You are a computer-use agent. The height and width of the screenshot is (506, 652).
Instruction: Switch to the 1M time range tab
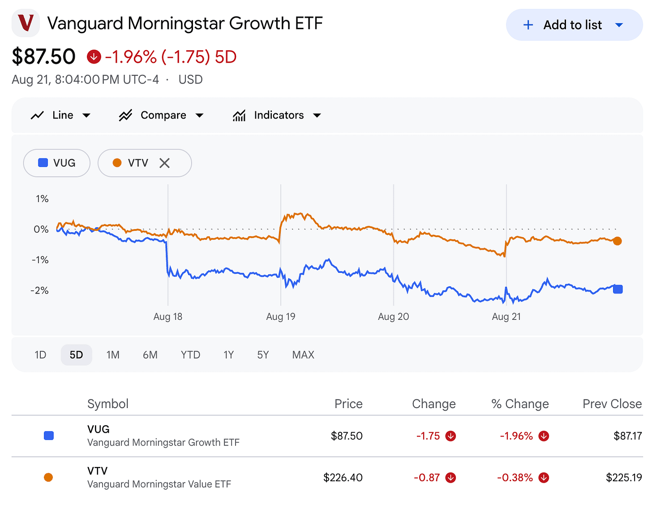click(113, 355)
